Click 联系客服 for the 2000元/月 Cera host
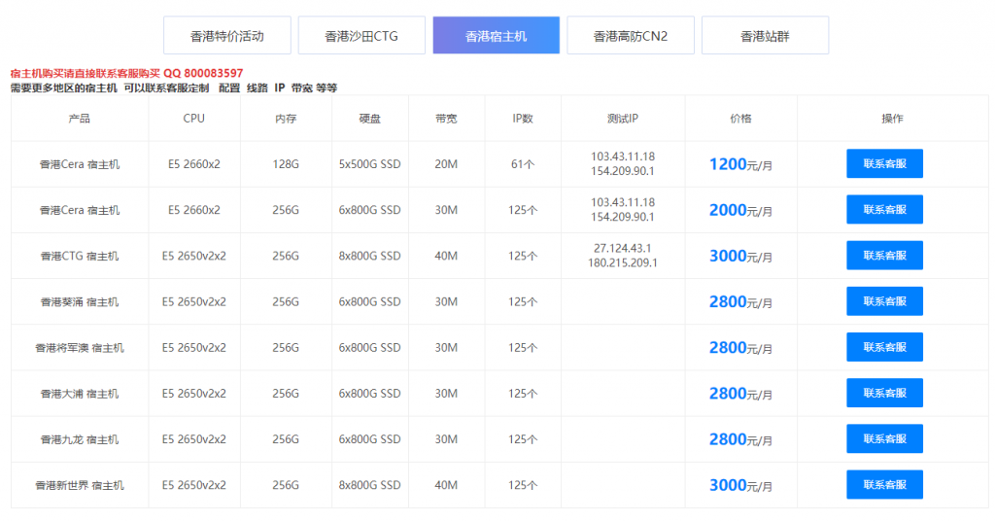Screen dimensions: 995x522 point(884,210)
